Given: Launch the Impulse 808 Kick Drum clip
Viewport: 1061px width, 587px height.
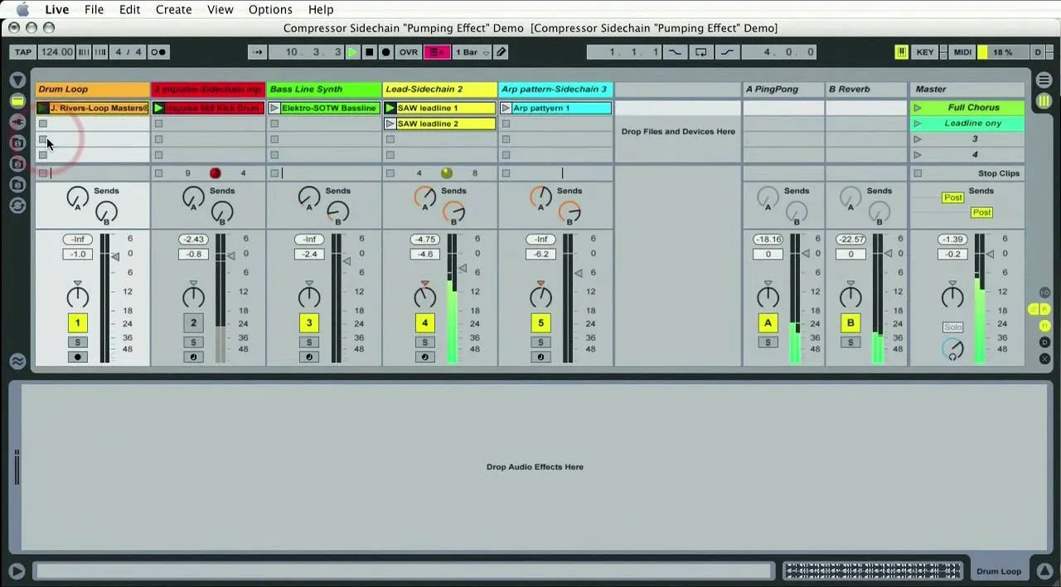Looking at the screenshot, I should [158, 108].
